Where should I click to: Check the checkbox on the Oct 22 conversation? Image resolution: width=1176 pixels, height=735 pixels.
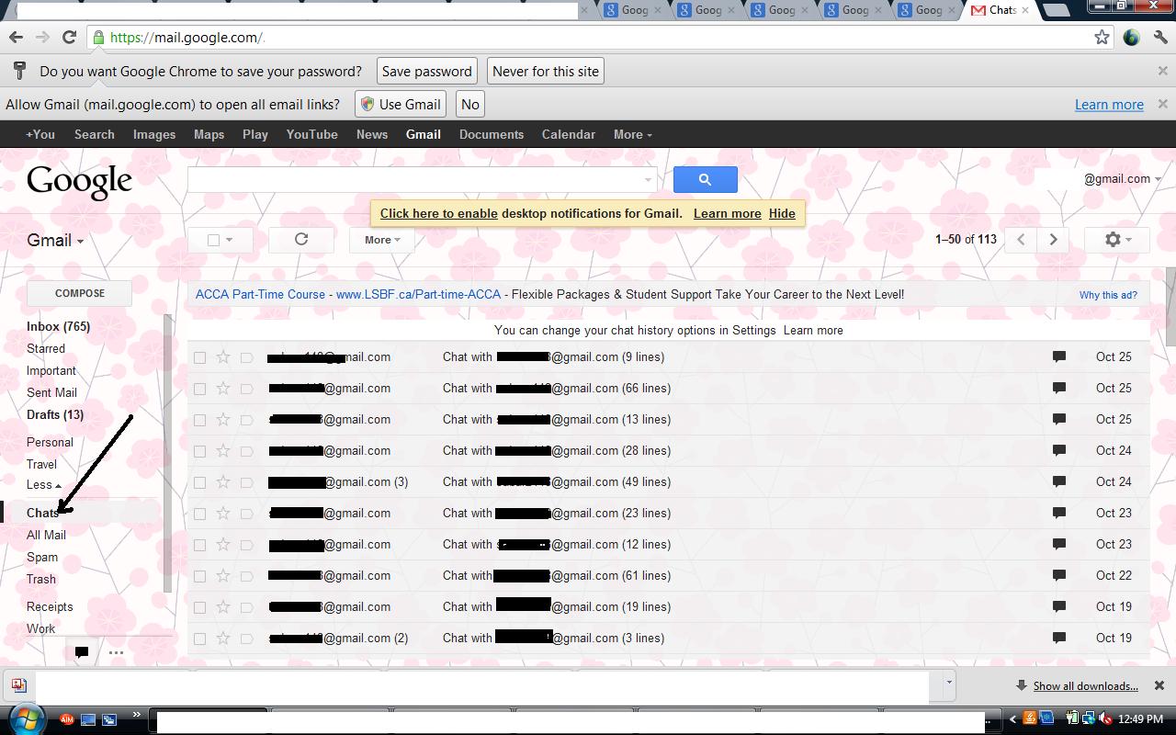199,575
